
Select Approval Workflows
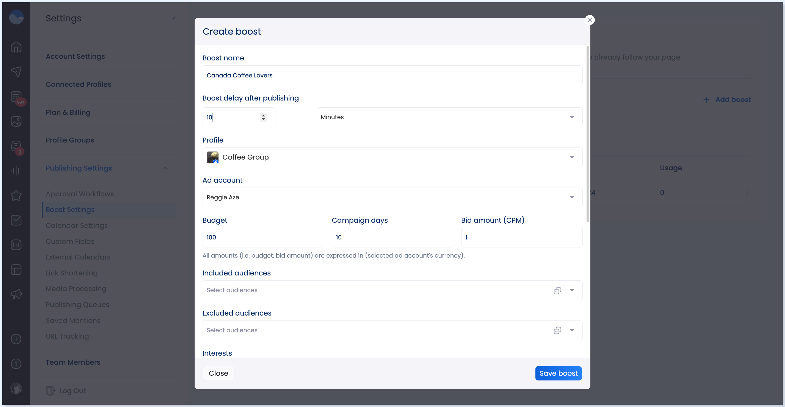click(79, 194)
